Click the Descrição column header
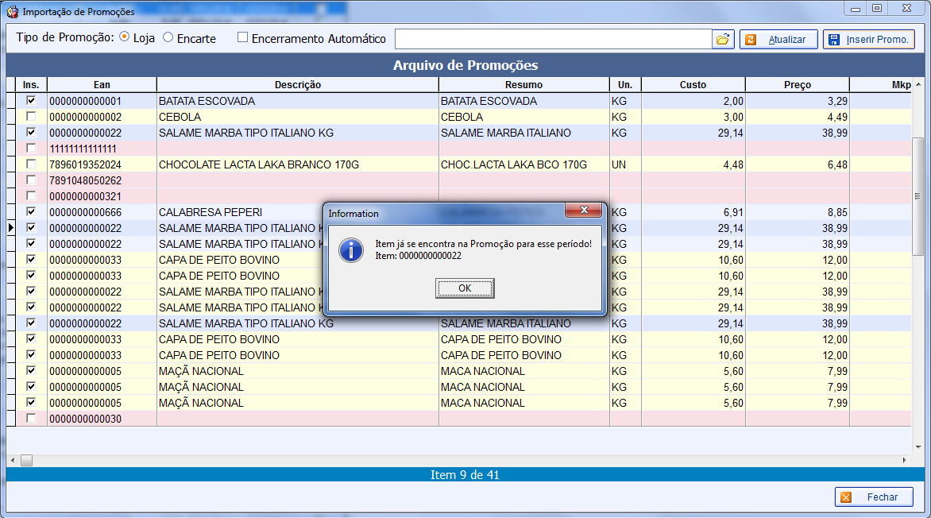The width and height of the screenshot is (931, 518). 297,84
